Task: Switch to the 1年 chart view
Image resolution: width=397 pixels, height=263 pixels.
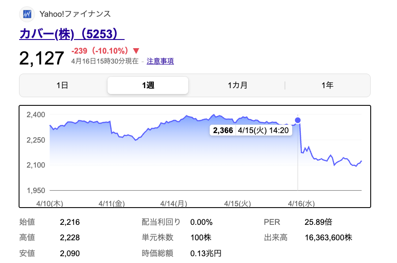Action: pyautogui.click(x=327, y=85)
